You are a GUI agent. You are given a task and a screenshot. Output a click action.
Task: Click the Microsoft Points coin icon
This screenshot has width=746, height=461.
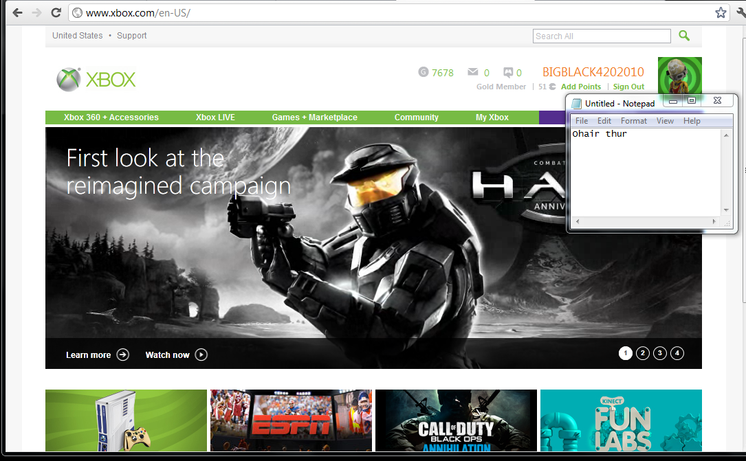552,87
